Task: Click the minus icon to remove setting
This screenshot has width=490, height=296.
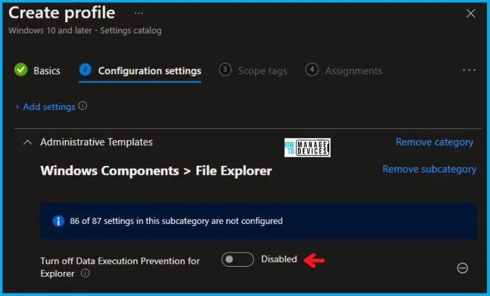Action: pyautogui.click(x=462, y=269)
